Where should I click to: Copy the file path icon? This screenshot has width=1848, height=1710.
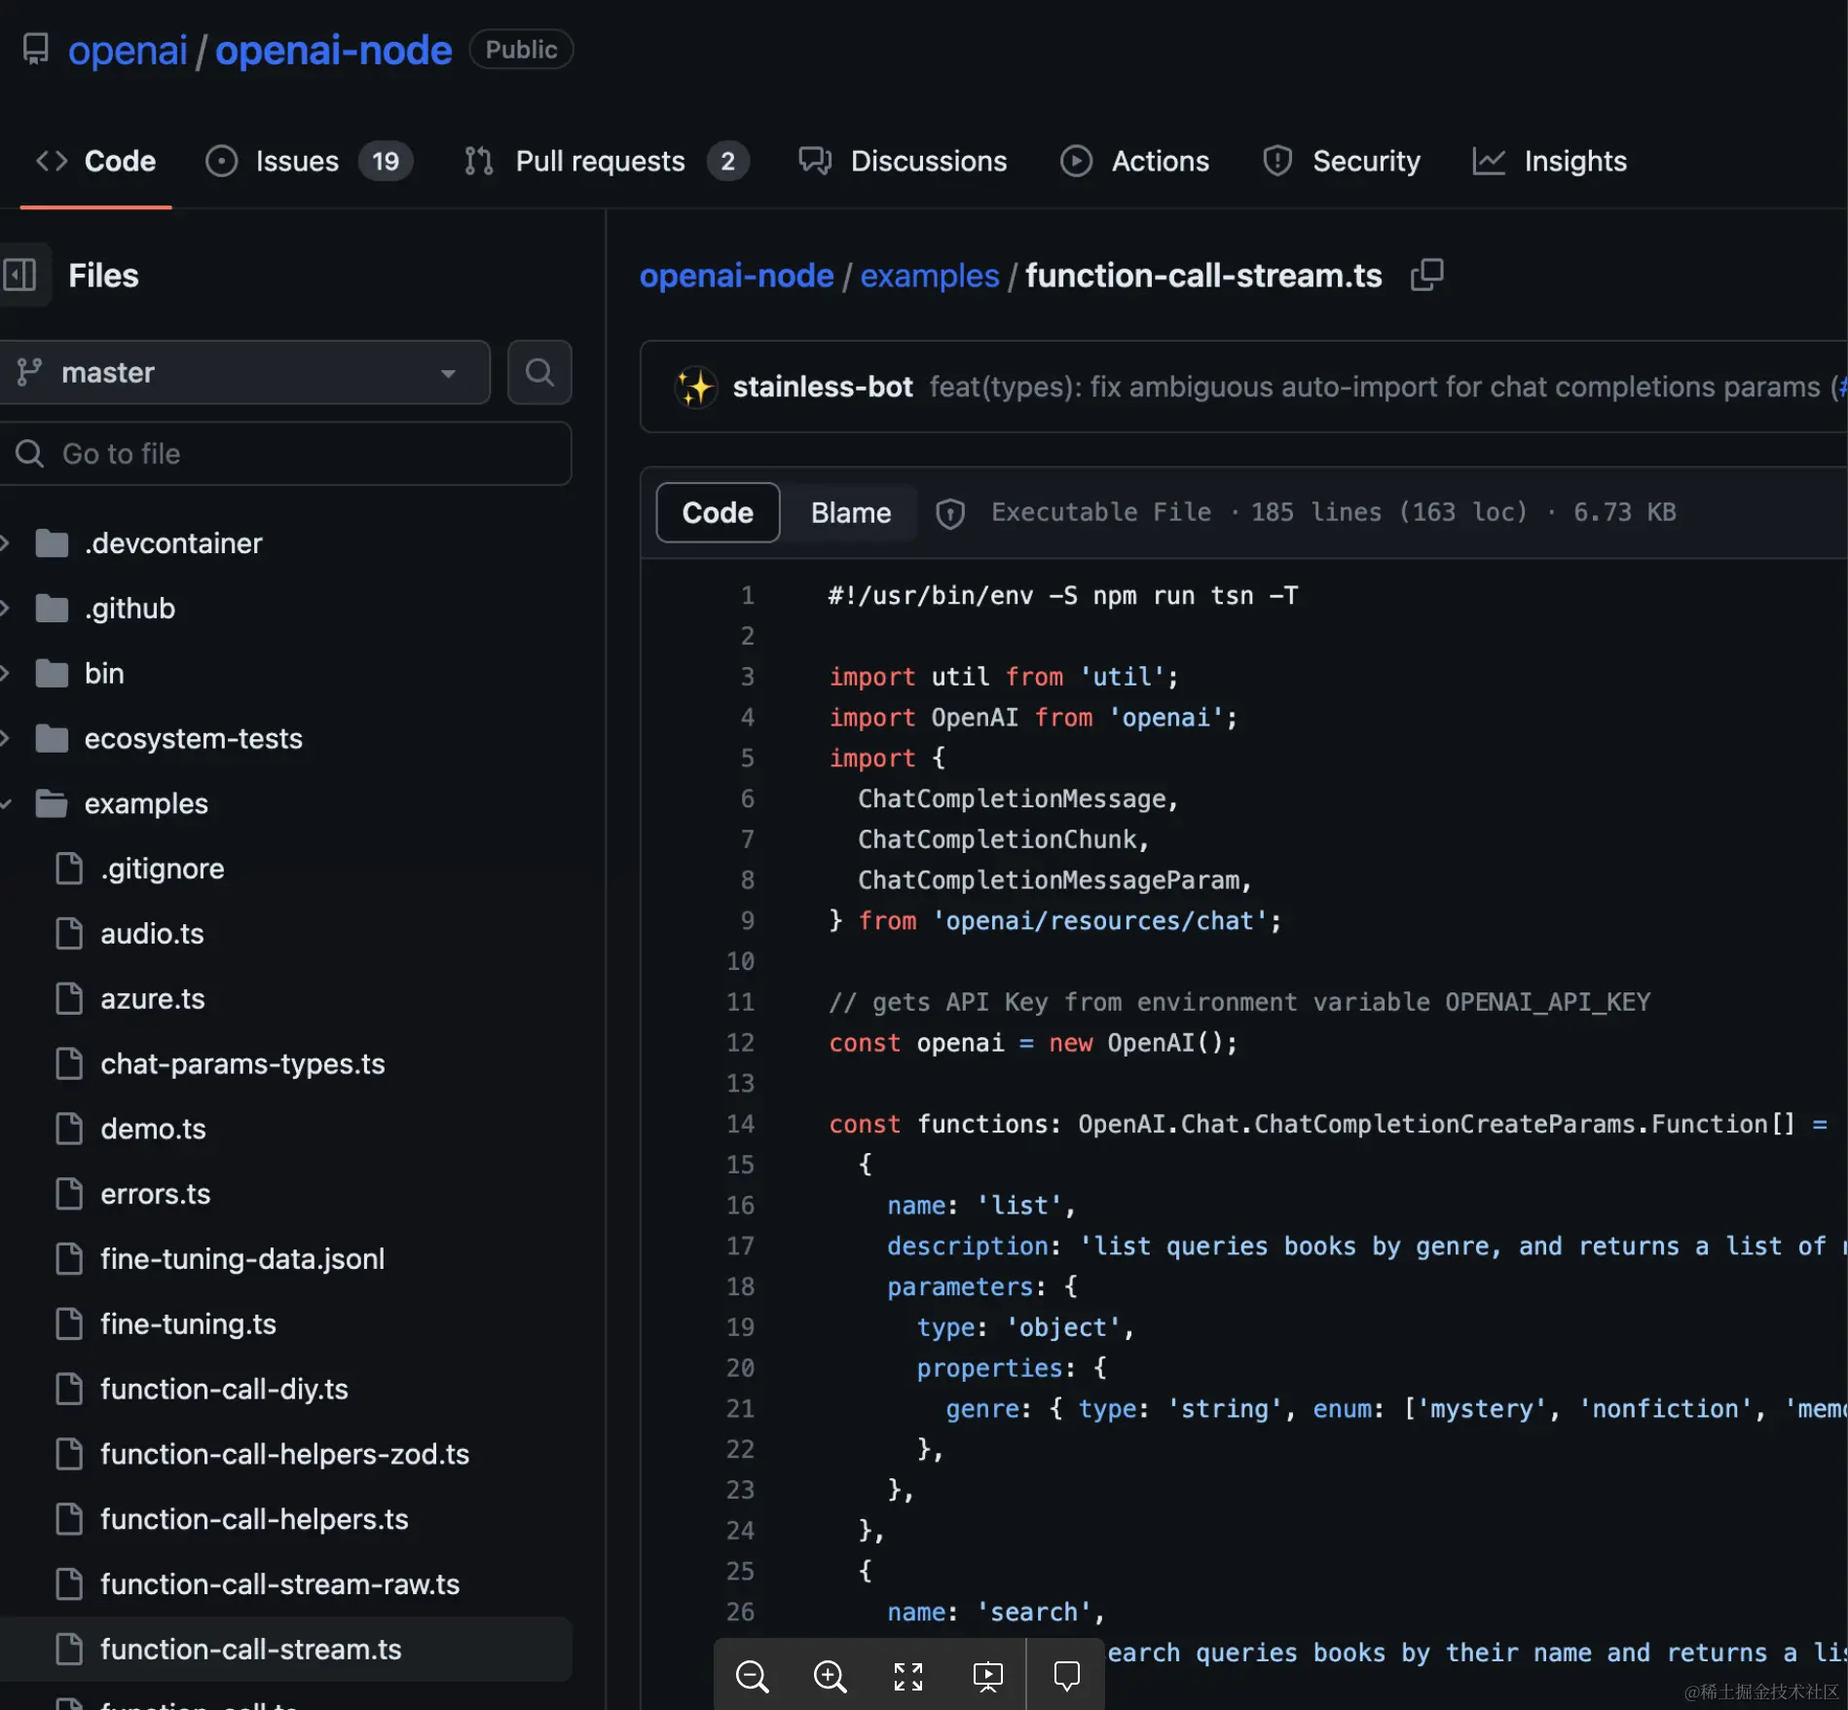(x=1426, y=276)
